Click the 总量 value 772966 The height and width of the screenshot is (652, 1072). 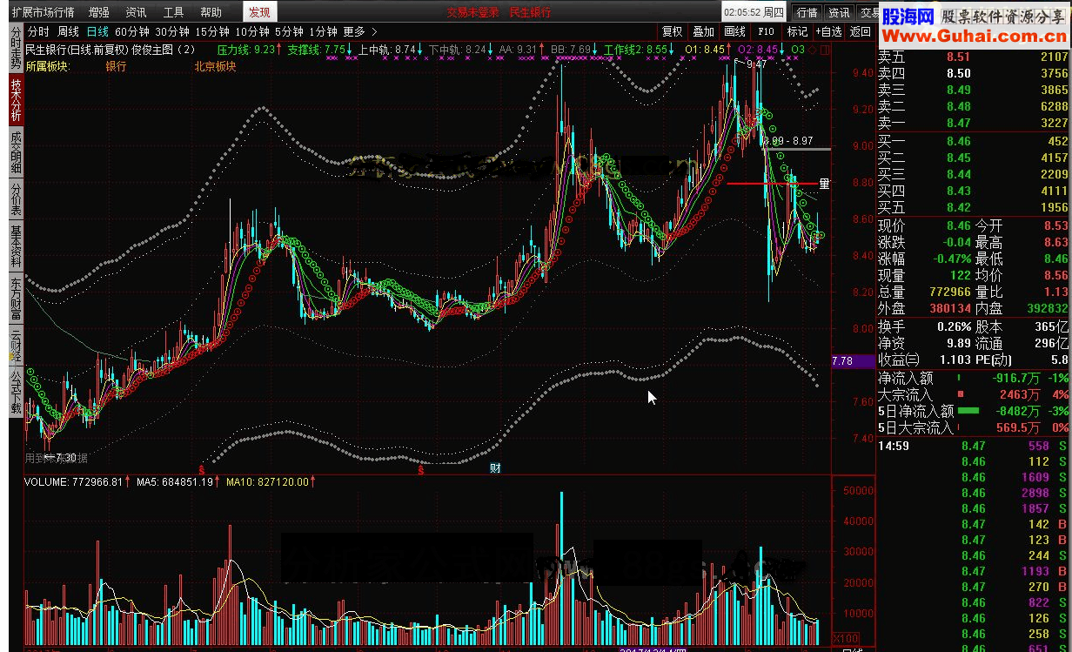(x=948, y=292)
